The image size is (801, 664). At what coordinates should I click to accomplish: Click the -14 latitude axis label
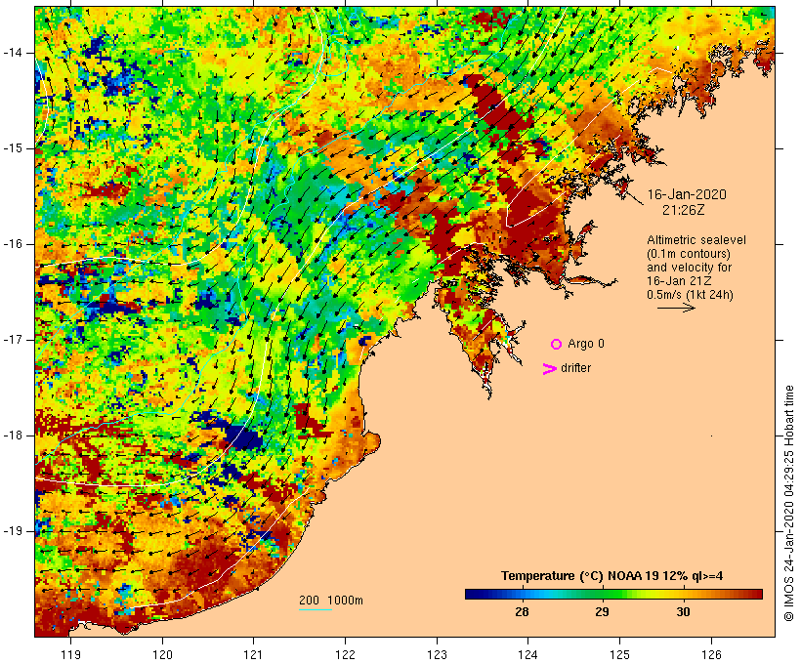(13, 53)
